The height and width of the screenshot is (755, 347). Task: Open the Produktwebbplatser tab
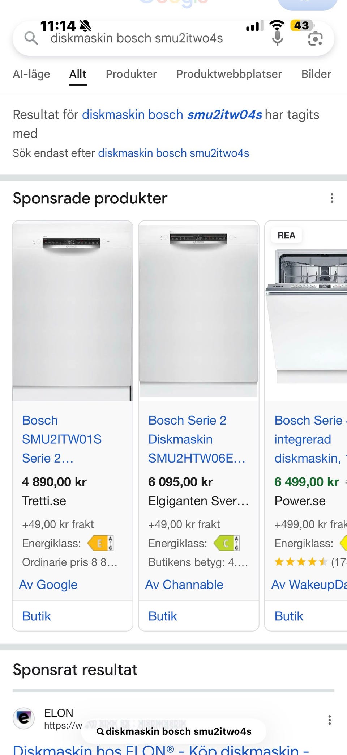229,74
